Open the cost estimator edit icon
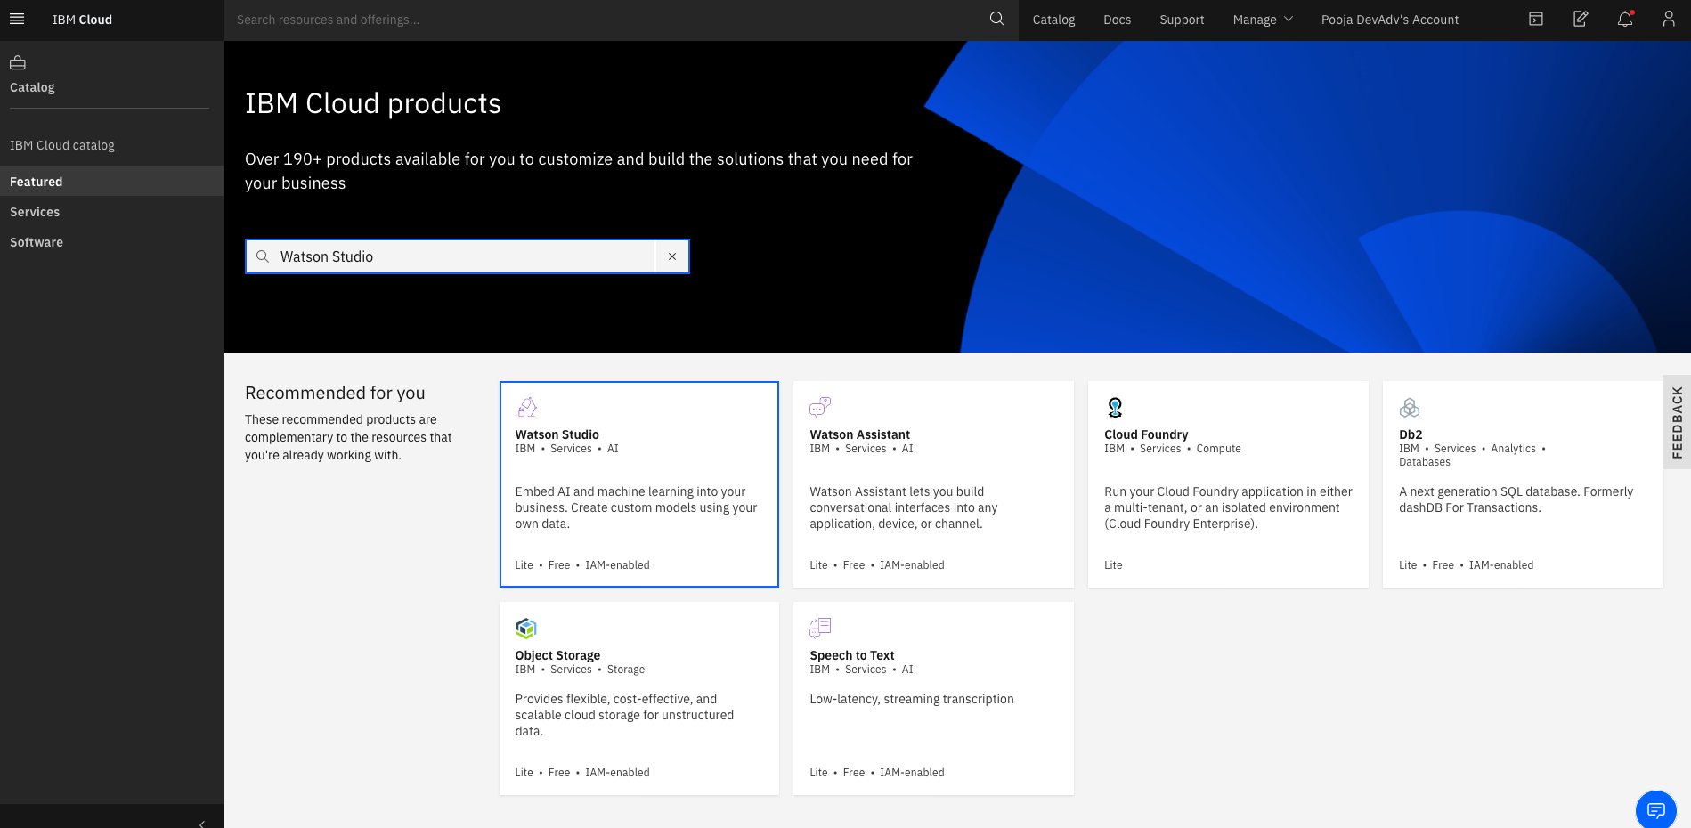The height and width of the screenshot is (828, 1691). (x=1581, y=19)
